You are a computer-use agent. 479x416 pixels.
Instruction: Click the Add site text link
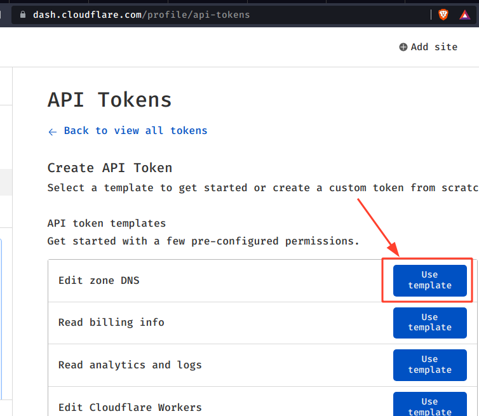tap(434, 47)
